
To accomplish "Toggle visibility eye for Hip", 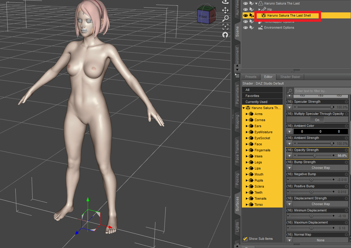I will (246, 9).
